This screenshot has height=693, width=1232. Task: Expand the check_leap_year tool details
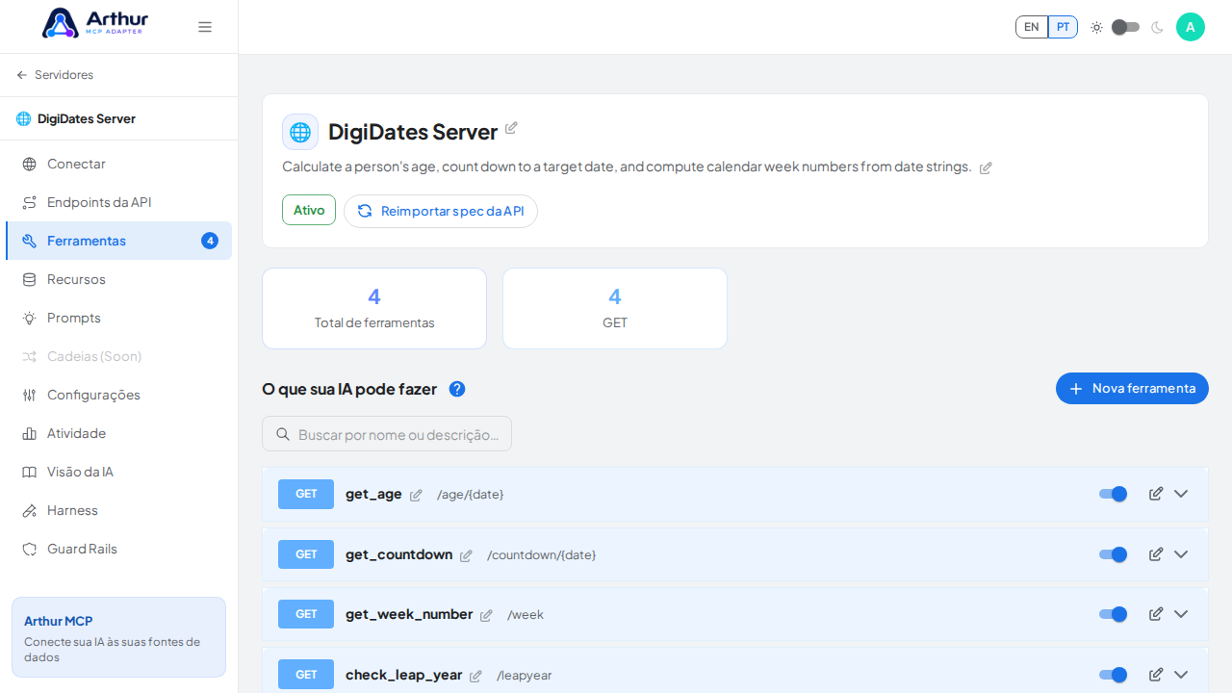pos(1181,675)
